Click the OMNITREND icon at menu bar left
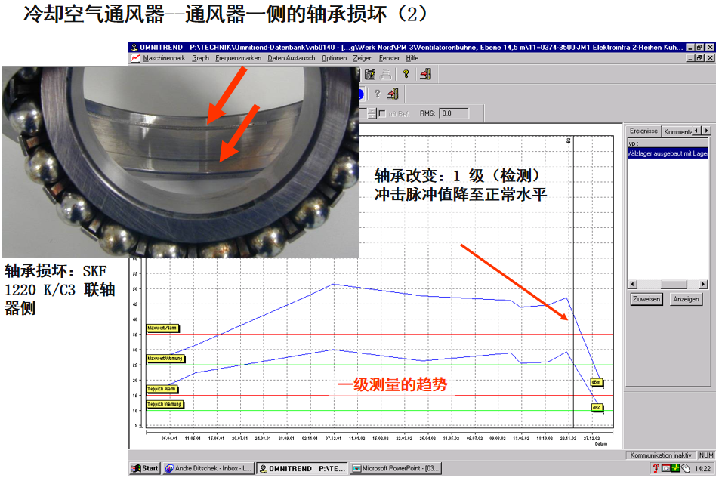The width and height of the screenshot is (719, 478). coord(135,58)
